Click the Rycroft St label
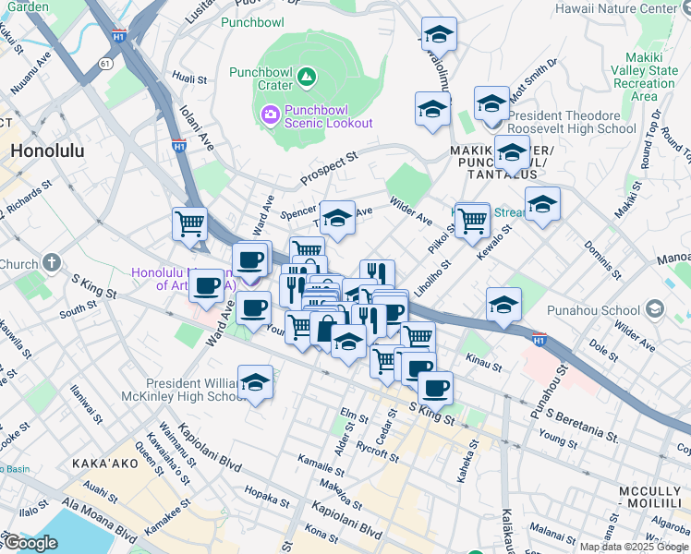691x554 pixels. point(377,452)
